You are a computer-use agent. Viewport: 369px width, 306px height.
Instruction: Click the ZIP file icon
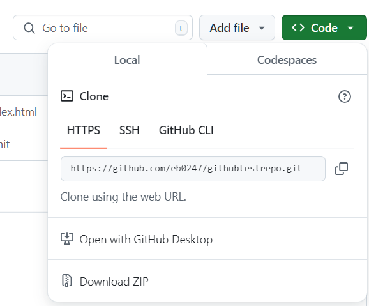coord(67,280)
